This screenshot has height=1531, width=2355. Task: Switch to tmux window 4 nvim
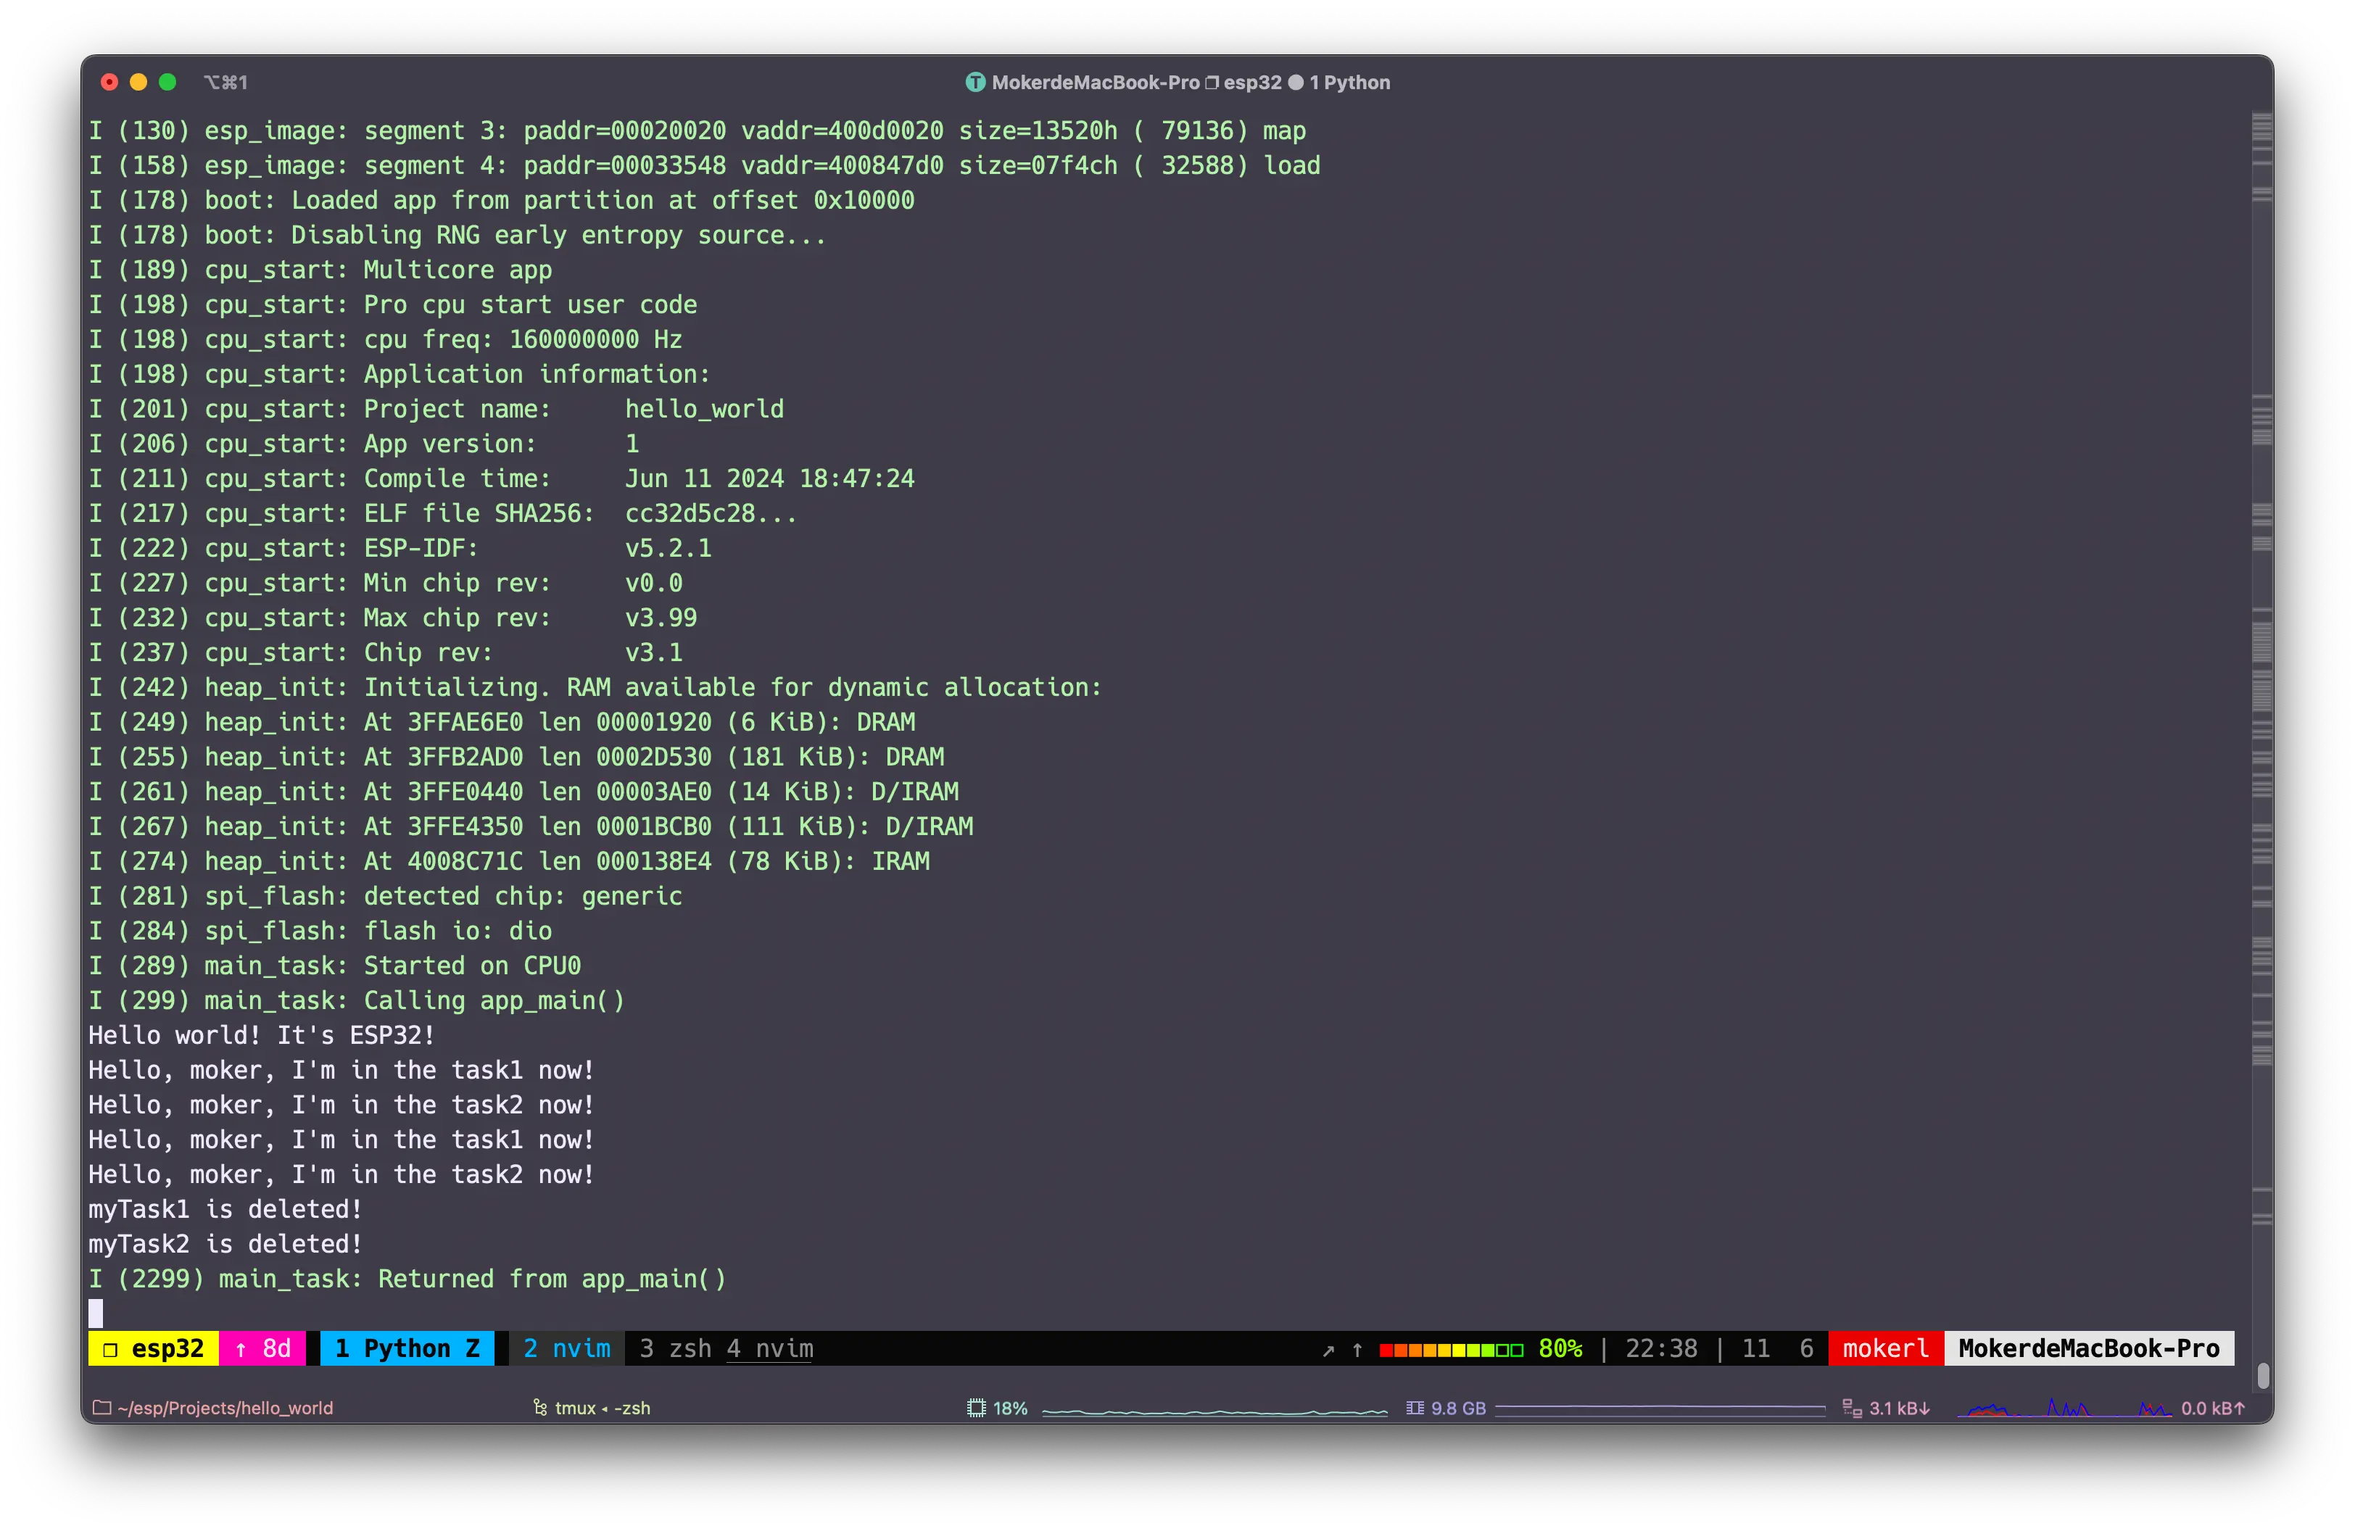(x=770, y=1349)
